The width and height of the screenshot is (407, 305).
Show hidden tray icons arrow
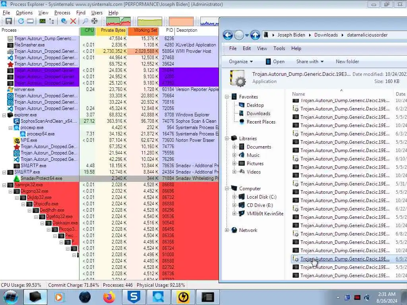(x=338, y=297)
